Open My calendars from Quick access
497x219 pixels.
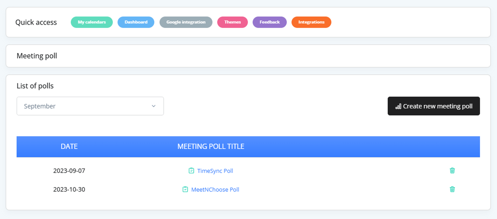click(x=92, y=22)
